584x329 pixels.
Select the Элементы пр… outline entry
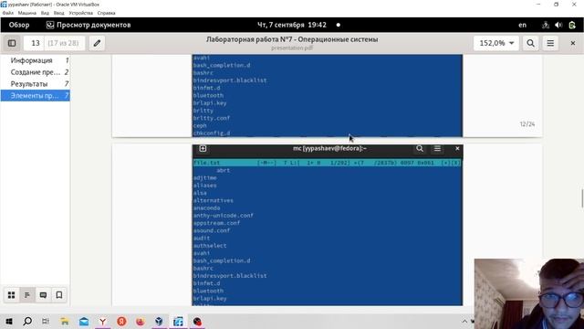pos(35,95)
